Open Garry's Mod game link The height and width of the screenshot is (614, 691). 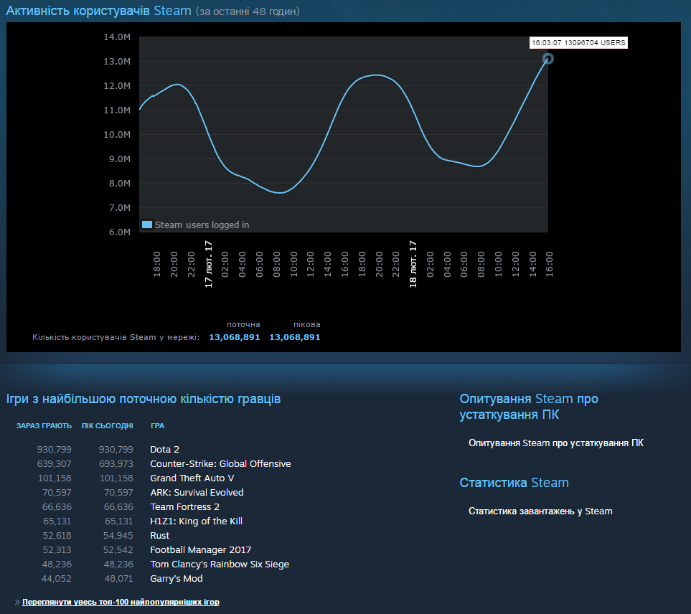[x=177, y=578]
